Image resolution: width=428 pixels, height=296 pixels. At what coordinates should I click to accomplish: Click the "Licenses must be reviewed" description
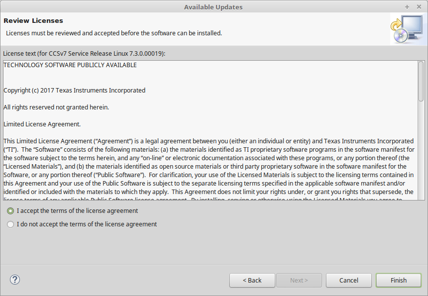(114, 33)
